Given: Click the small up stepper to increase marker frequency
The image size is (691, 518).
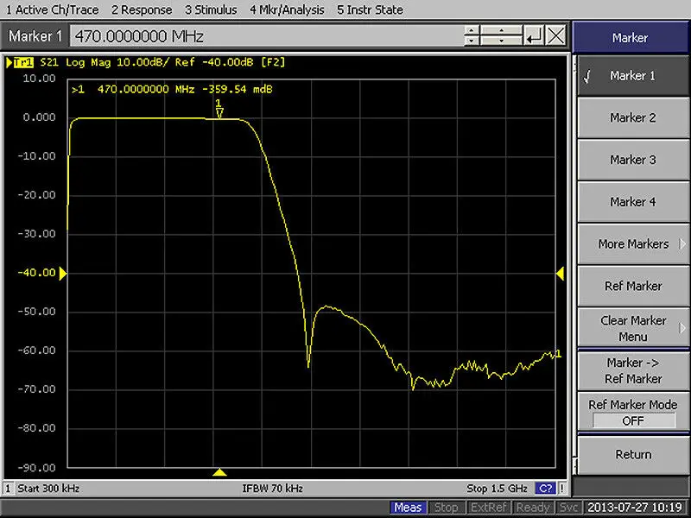Looking at the screenshot, I should click(471, 31).
